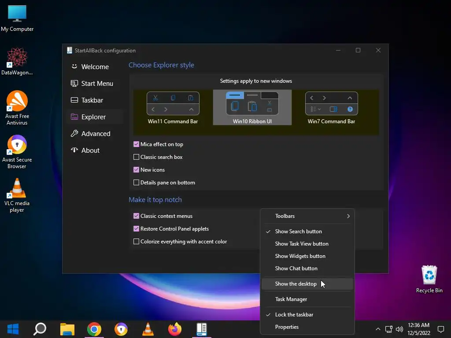Screen dimensions: 451x338
Task: Open Avast Secure Browser taskbar icon
Action: 121,329
